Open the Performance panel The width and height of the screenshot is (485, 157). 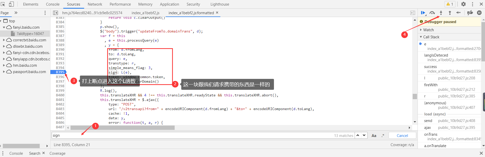(x=120, y=4)
